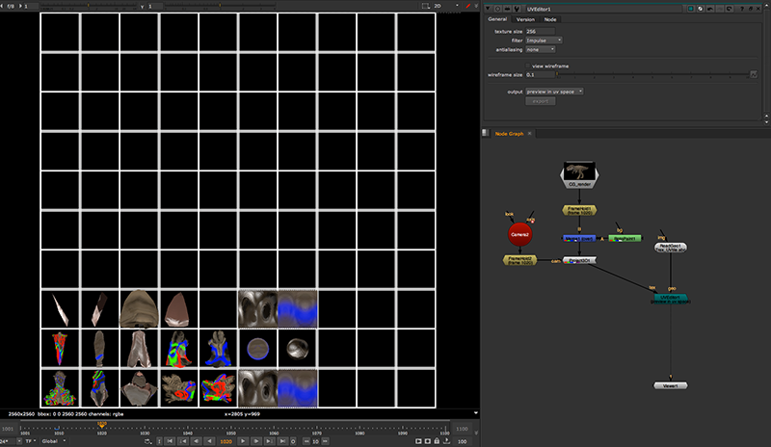Click the help question mark icon in properties

coord(743,8)
